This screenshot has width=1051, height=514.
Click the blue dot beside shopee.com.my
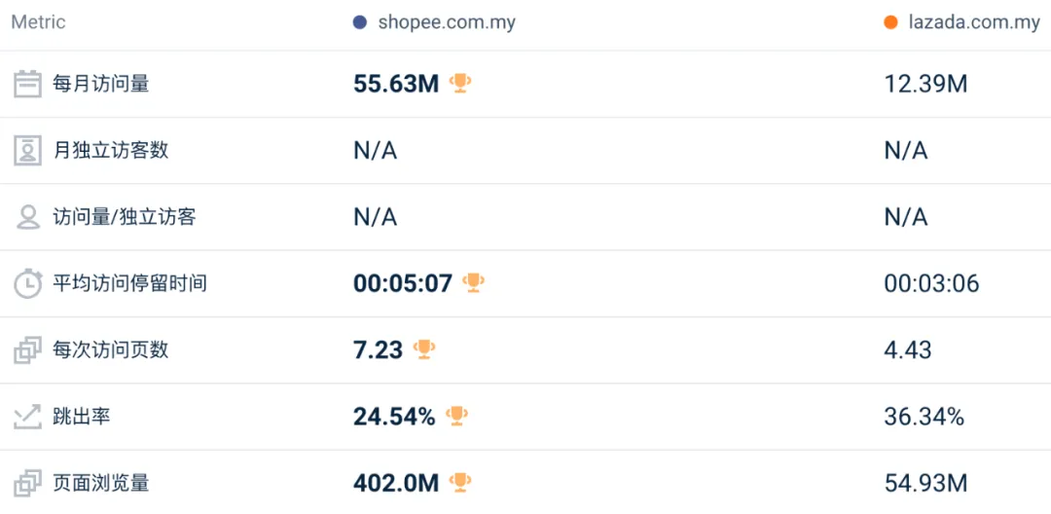[x=360, y=22]
